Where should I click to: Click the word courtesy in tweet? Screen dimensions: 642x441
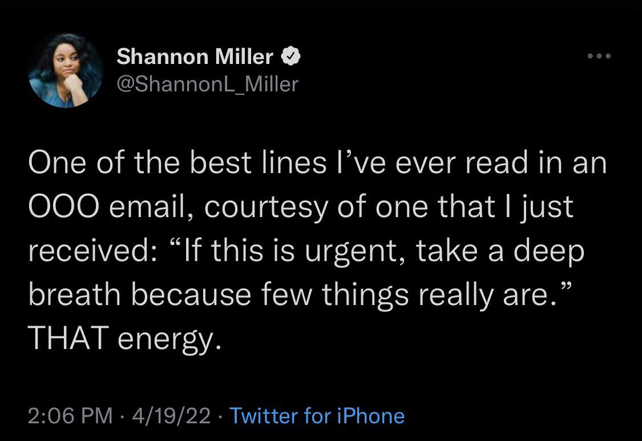(x=266, y=207)
